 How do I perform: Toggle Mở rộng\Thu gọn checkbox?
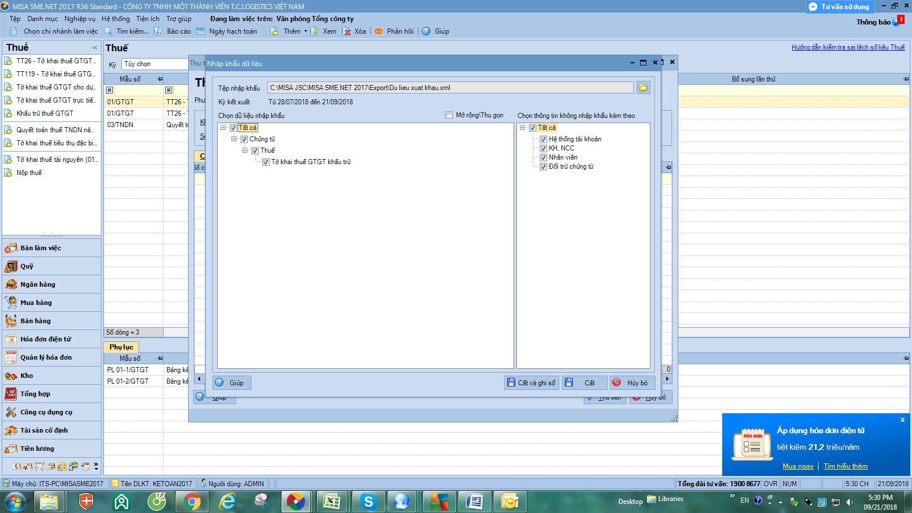click(449, 115)
